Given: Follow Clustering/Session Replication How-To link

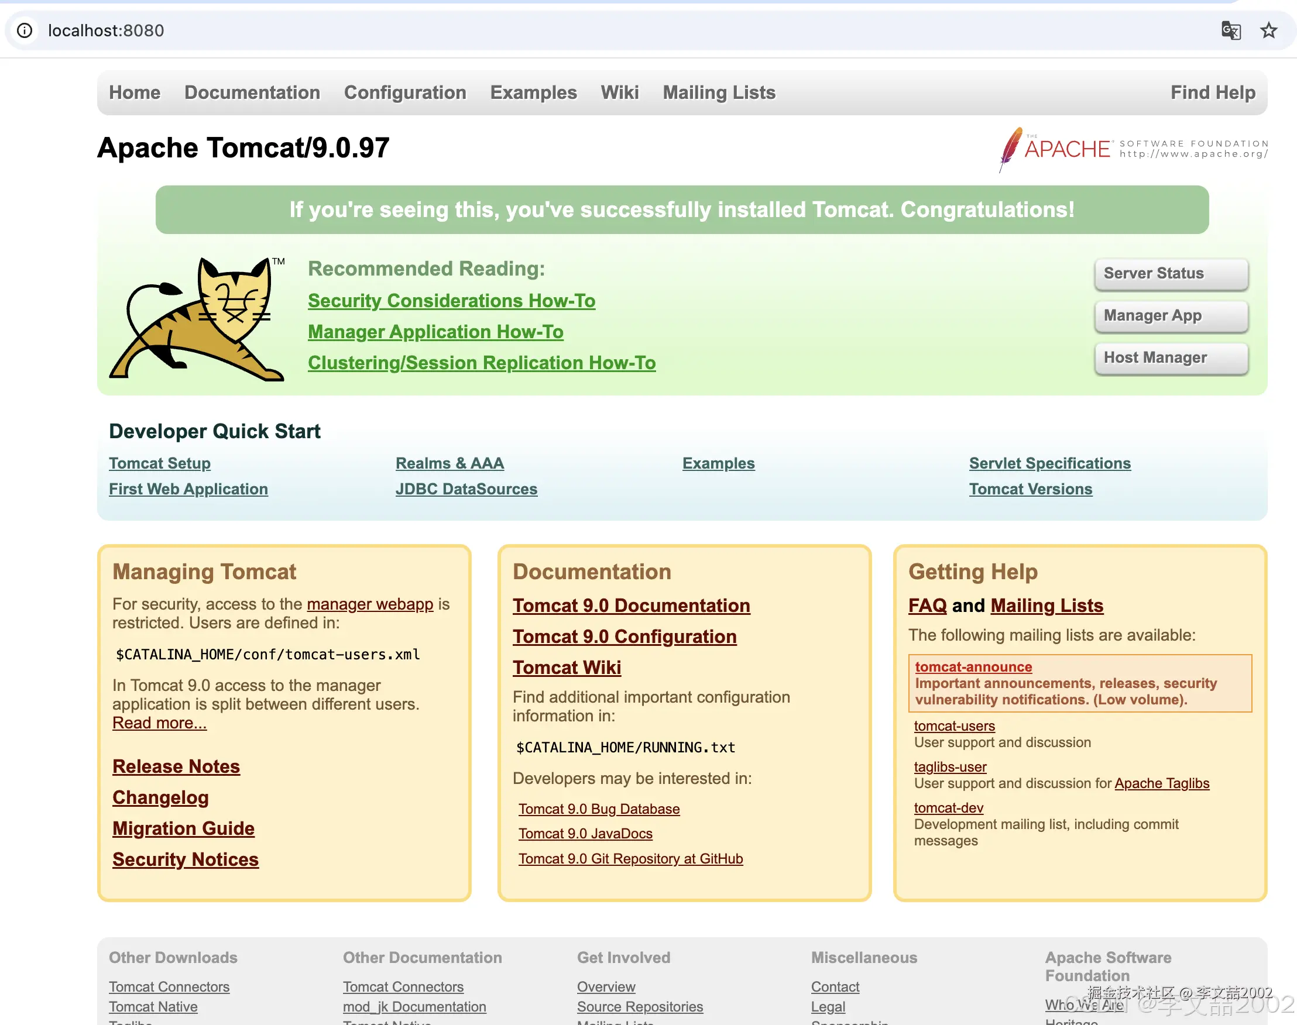Looking at the screenshot, I should tap(482, 363).
